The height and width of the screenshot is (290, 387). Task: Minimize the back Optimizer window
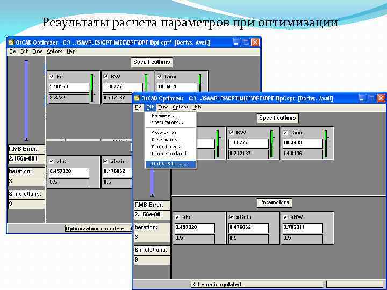coord(236,42)
